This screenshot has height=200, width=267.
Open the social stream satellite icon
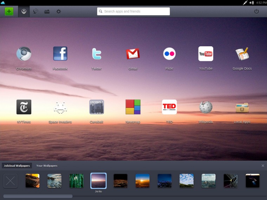[35, 12]
